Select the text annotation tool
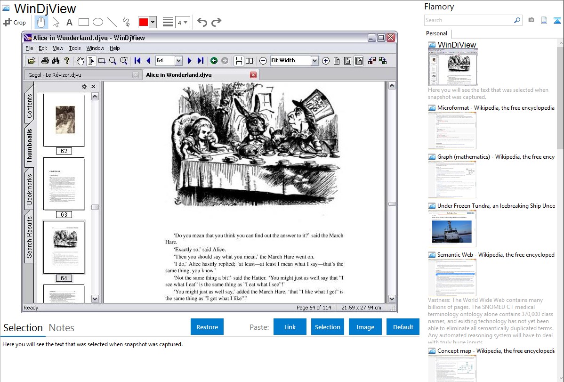 69,22
